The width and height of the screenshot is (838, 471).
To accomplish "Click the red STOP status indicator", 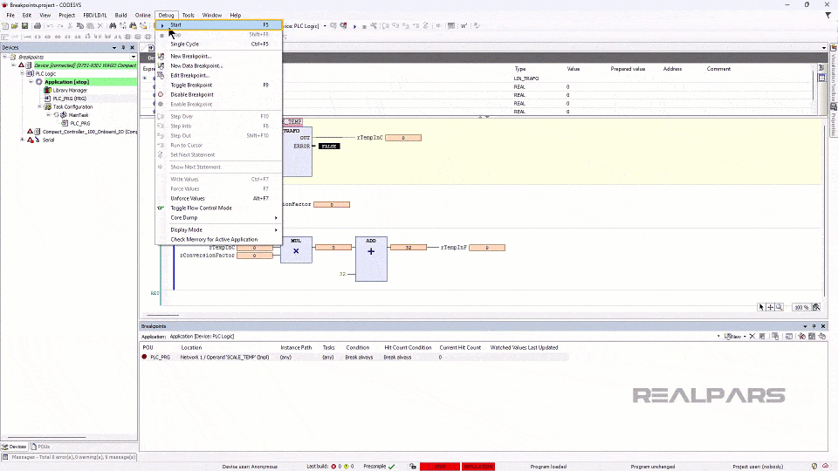I will coord(440,467).
